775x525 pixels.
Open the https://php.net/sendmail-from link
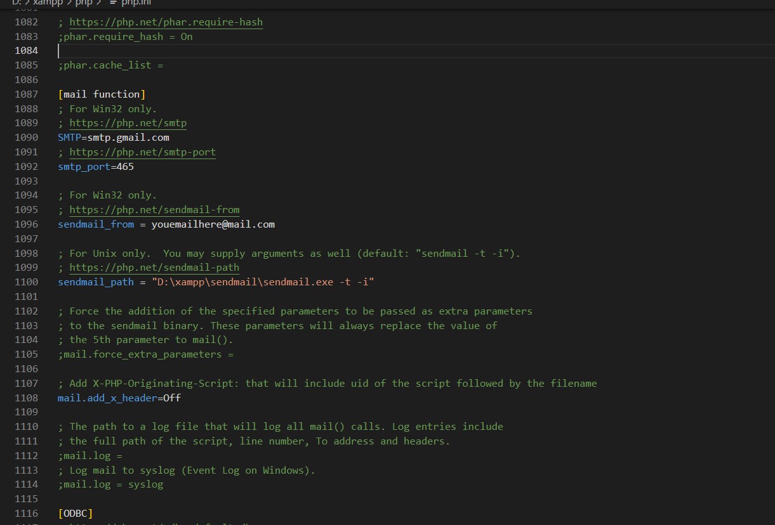pyautogui.click(x=154, y=210)
